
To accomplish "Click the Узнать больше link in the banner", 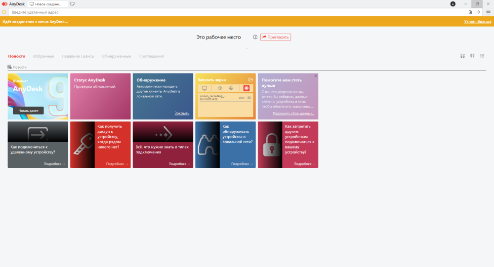I will point(478,21).
